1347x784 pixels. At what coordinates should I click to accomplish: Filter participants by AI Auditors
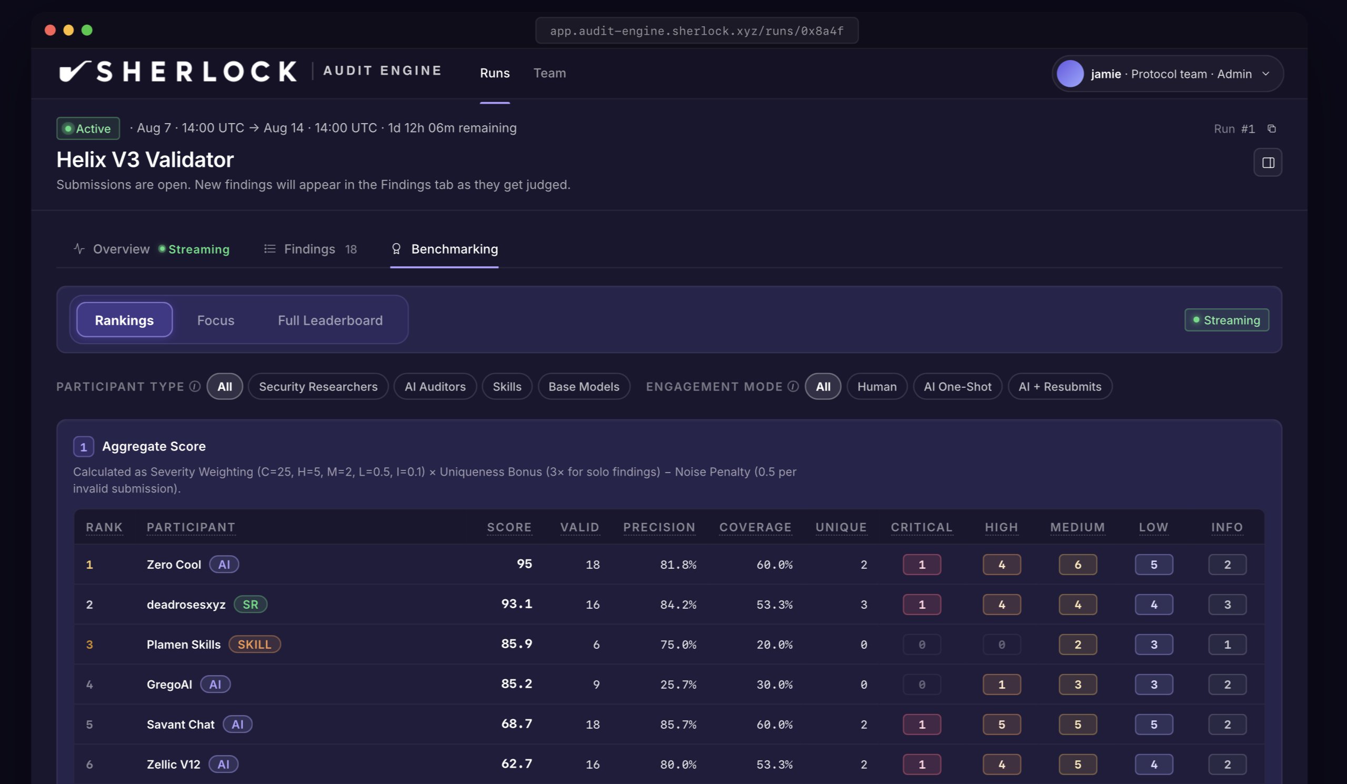pyautogui.click(x=435, y=386)
